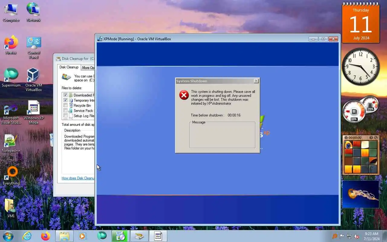Select the Oracle VM VirtualBox desktop shortcut
This screenshot has height=242, width=387.
coord(34,79)
